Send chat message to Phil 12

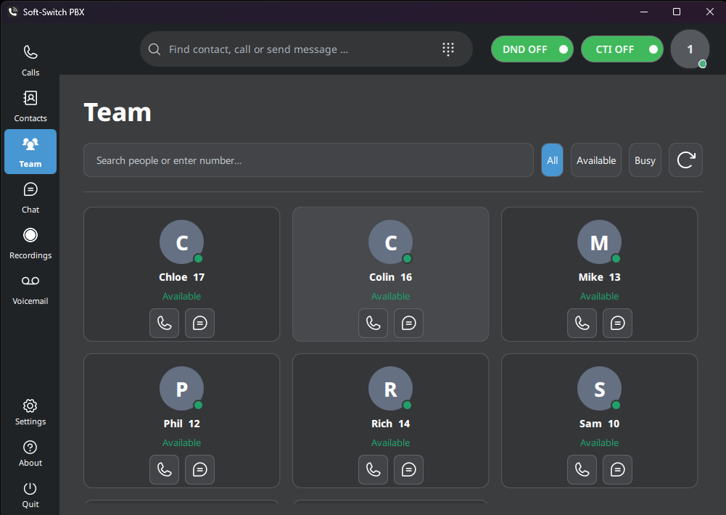199,469
